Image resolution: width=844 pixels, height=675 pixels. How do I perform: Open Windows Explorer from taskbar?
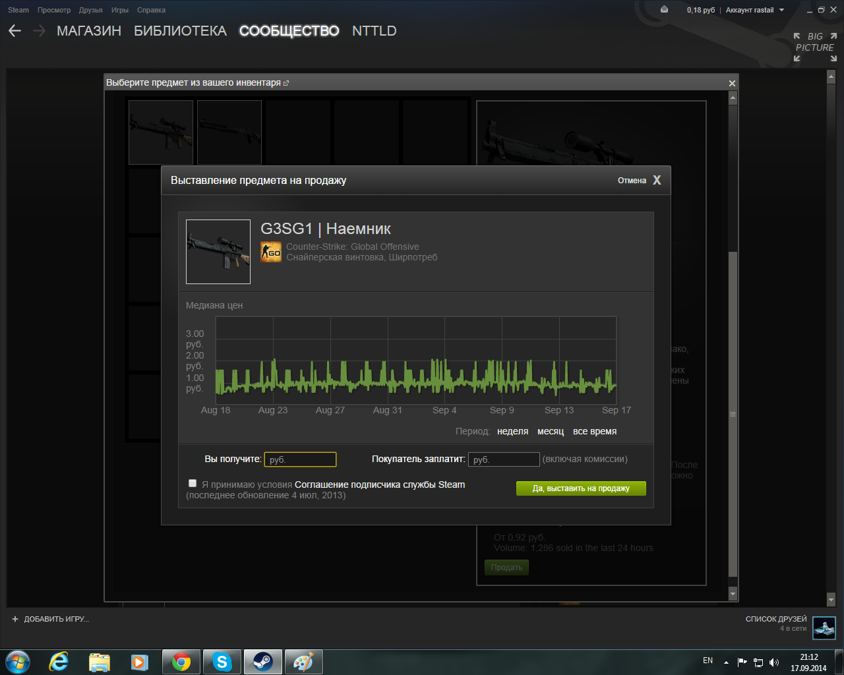[x=100, y=662]
